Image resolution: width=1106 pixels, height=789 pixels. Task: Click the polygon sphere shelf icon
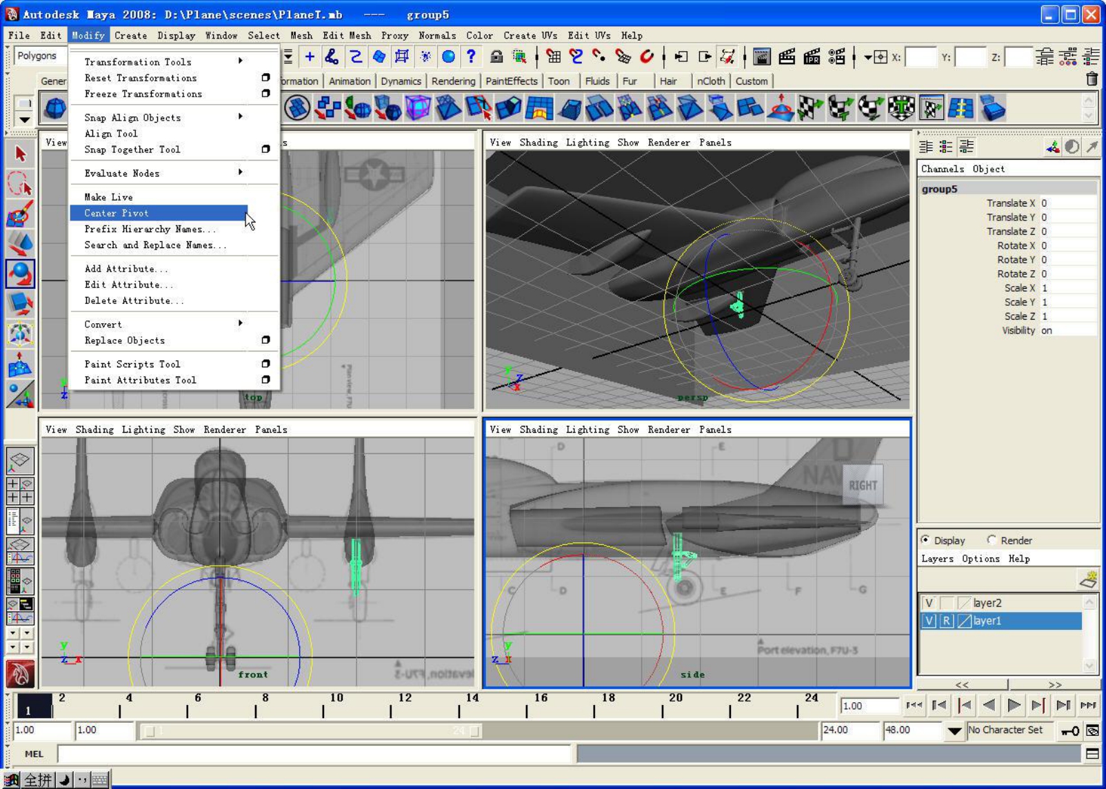(55, 108)
